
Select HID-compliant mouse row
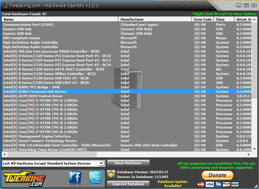coord(127,38)
